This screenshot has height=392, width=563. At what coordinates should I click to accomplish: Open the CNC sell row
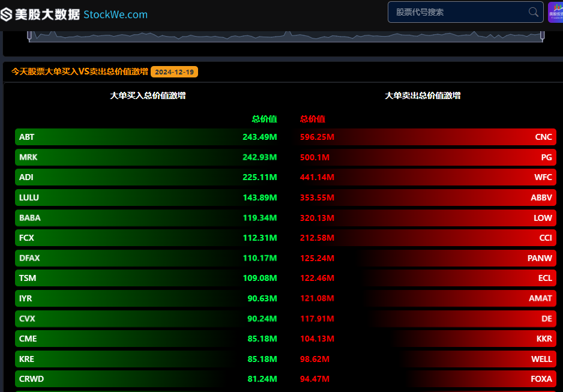(x=427, y=137)
